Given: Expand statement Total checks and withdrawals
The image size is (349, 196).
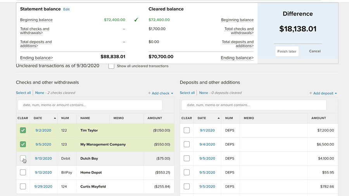Looking at the screenshot, I should coord(35,31).
